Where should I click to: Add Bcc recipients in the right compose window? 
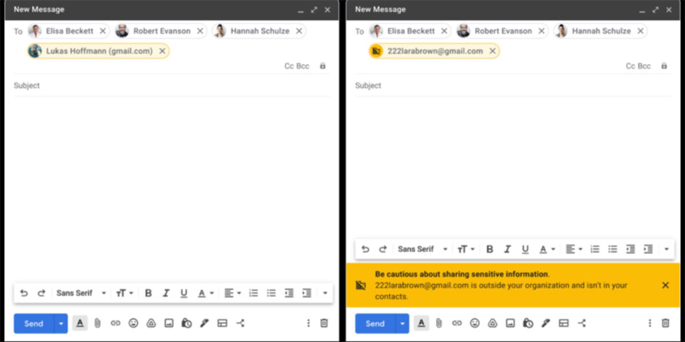(644, 66)
